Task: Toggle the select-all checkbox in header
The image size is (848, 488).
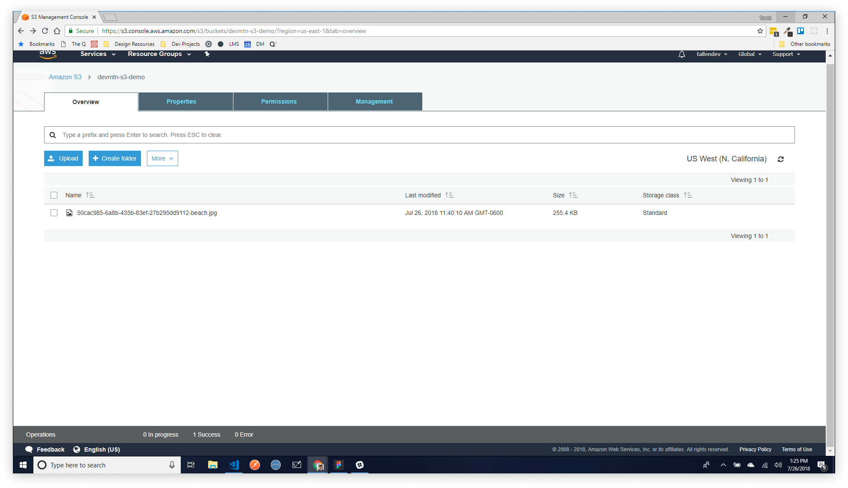Action: 54,195
